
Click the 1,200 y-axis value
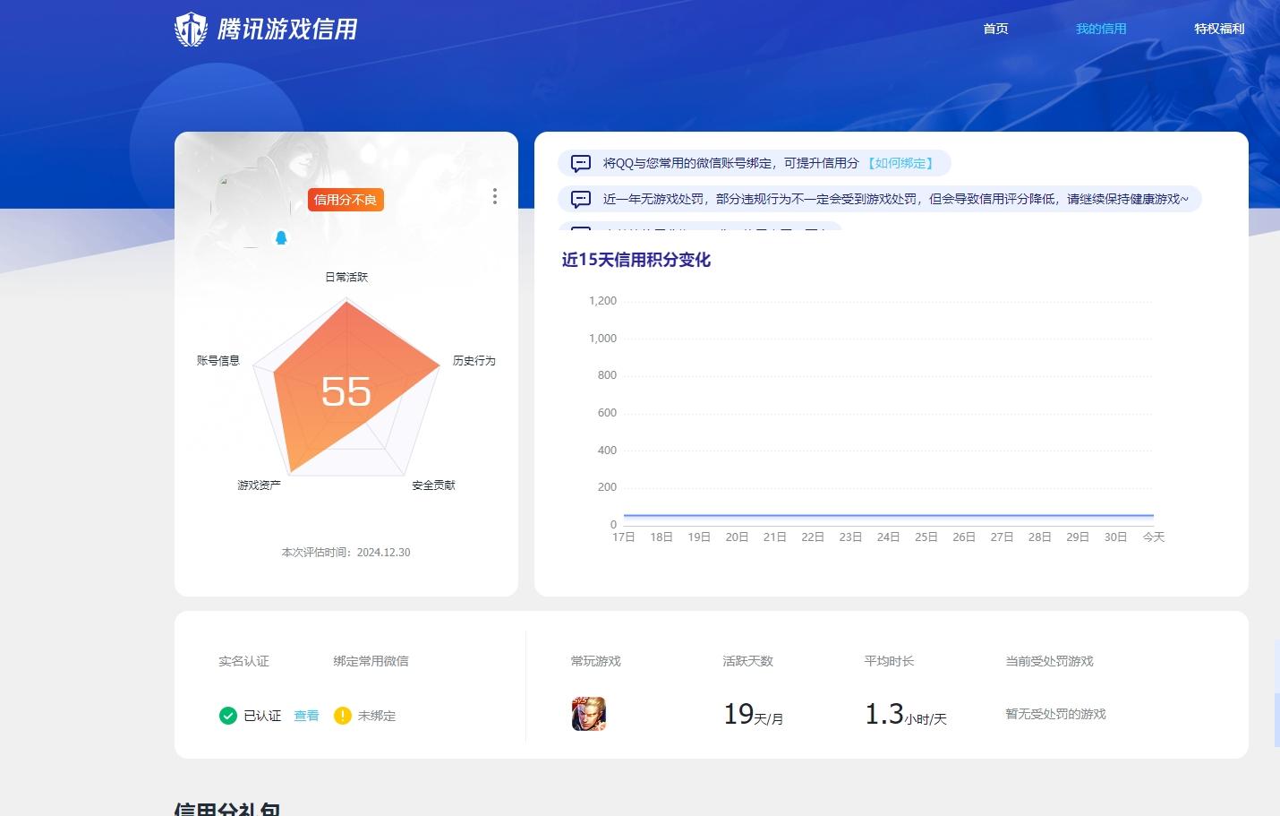pyautogui.click(x=602, y=300)
